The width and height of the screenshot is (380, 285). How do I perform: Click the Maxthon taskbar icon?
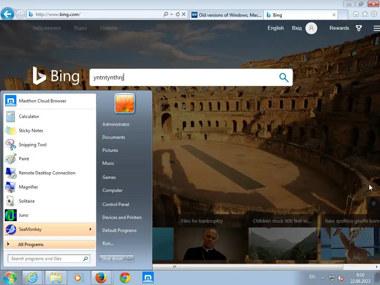[148, 278]
